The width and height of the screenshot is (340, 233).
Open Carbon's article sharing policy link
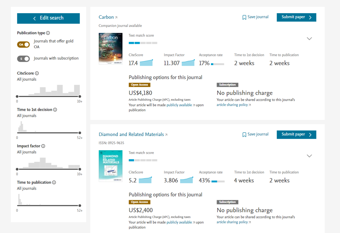tap(232, 105)
